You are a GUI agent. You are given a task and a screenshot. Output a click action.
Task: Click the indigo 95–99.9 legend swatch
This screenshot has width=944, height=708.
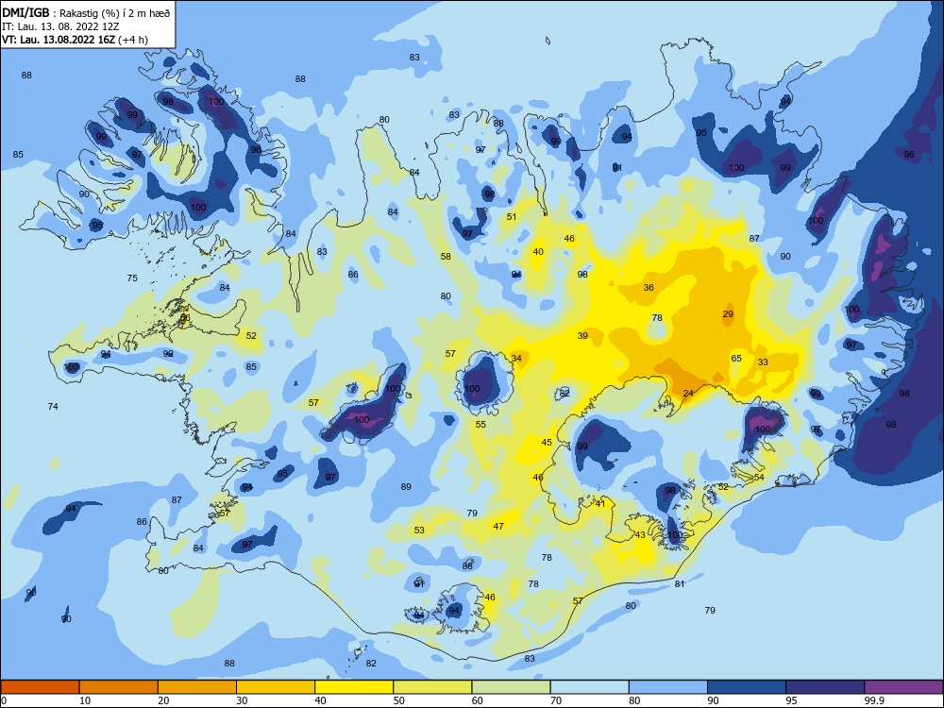[x=825, y=687]
